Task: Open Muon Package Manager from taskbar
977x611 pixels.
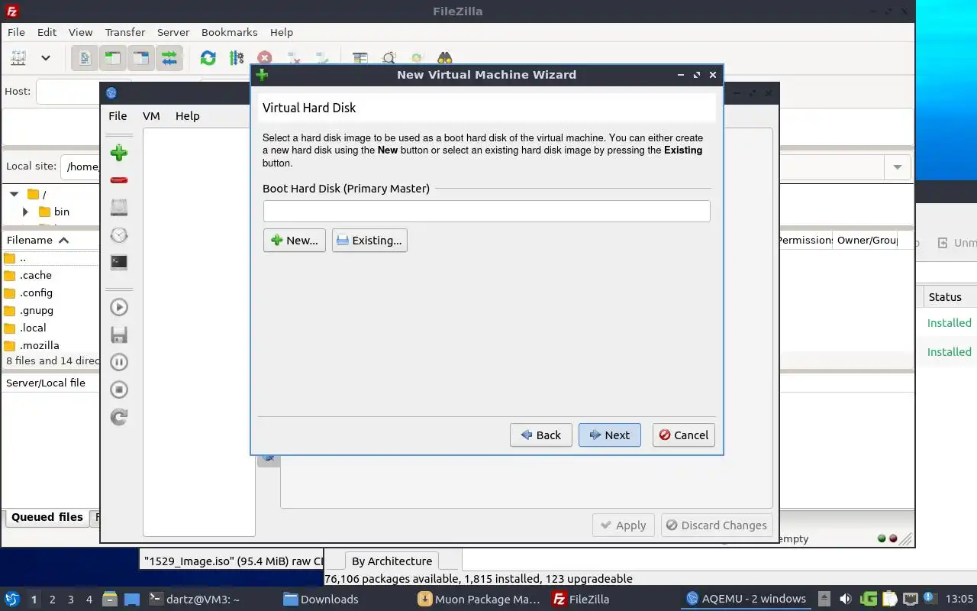Action: [479, 599]
